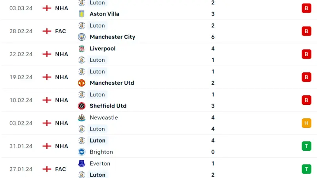This screenshot has height=178, width=317.
Task: Click the Brighton club crest
Action: pos(82,152)
